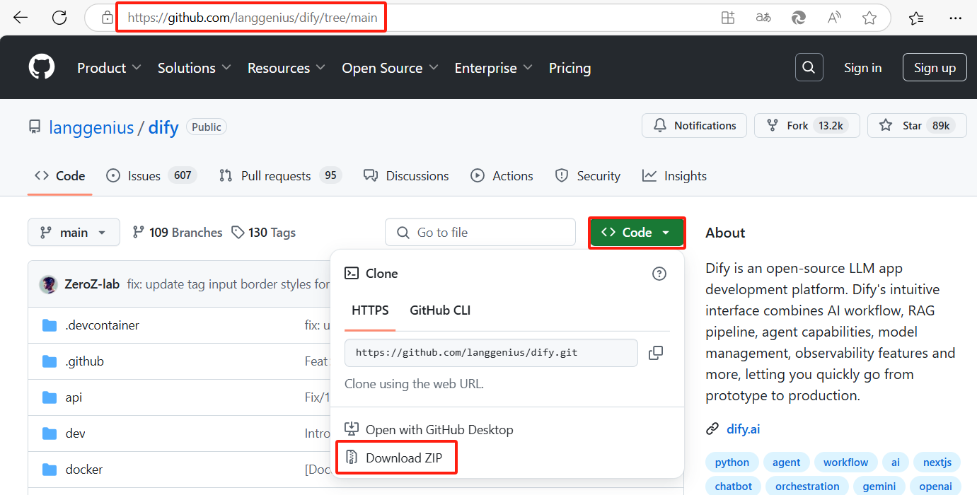Click the python topic tag
This screenshot has width=977, height=495.
(732, 462)
